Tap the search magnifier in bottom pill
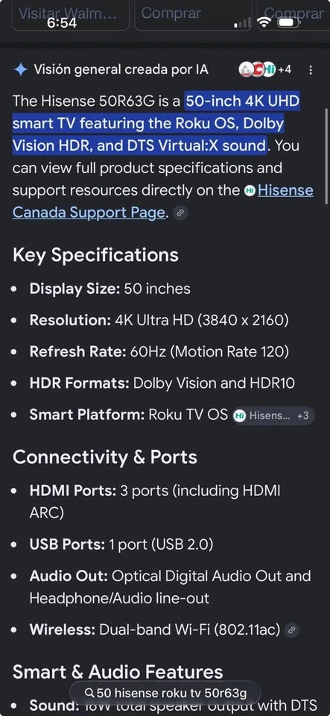Image resolution: width=330 pixels, height=716 pixels. tap(90, 693)
